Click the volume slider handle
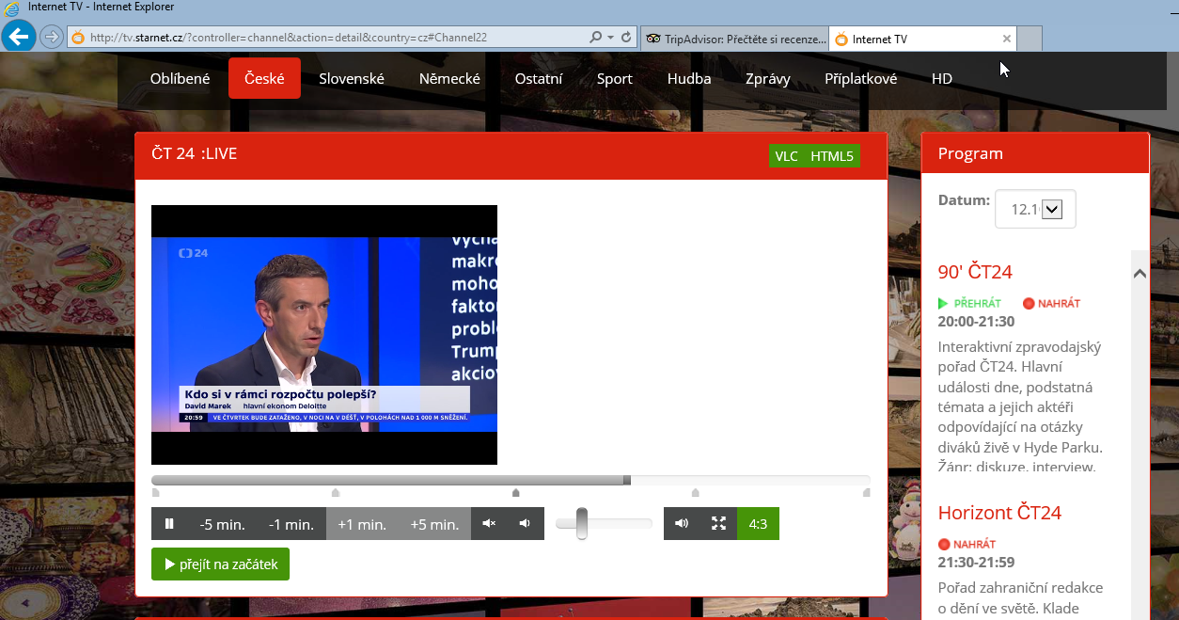 click(x=582, y=524)
